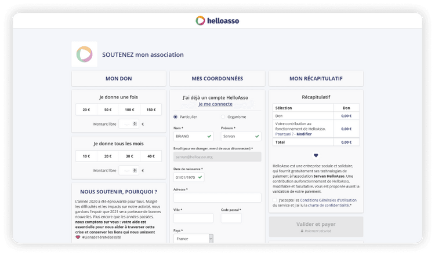Image resolution: width=435 pixels, height=256 pixels.
Task: Click the heart icon below the recap table
Action: (316, 155)
